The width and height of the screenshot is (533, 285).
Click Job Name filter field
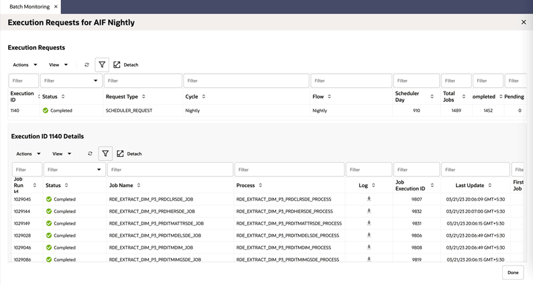170,170
